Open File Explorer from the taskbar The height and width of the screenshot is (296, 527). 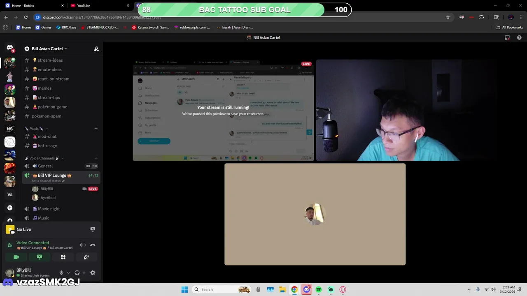(x=282, y=289)
